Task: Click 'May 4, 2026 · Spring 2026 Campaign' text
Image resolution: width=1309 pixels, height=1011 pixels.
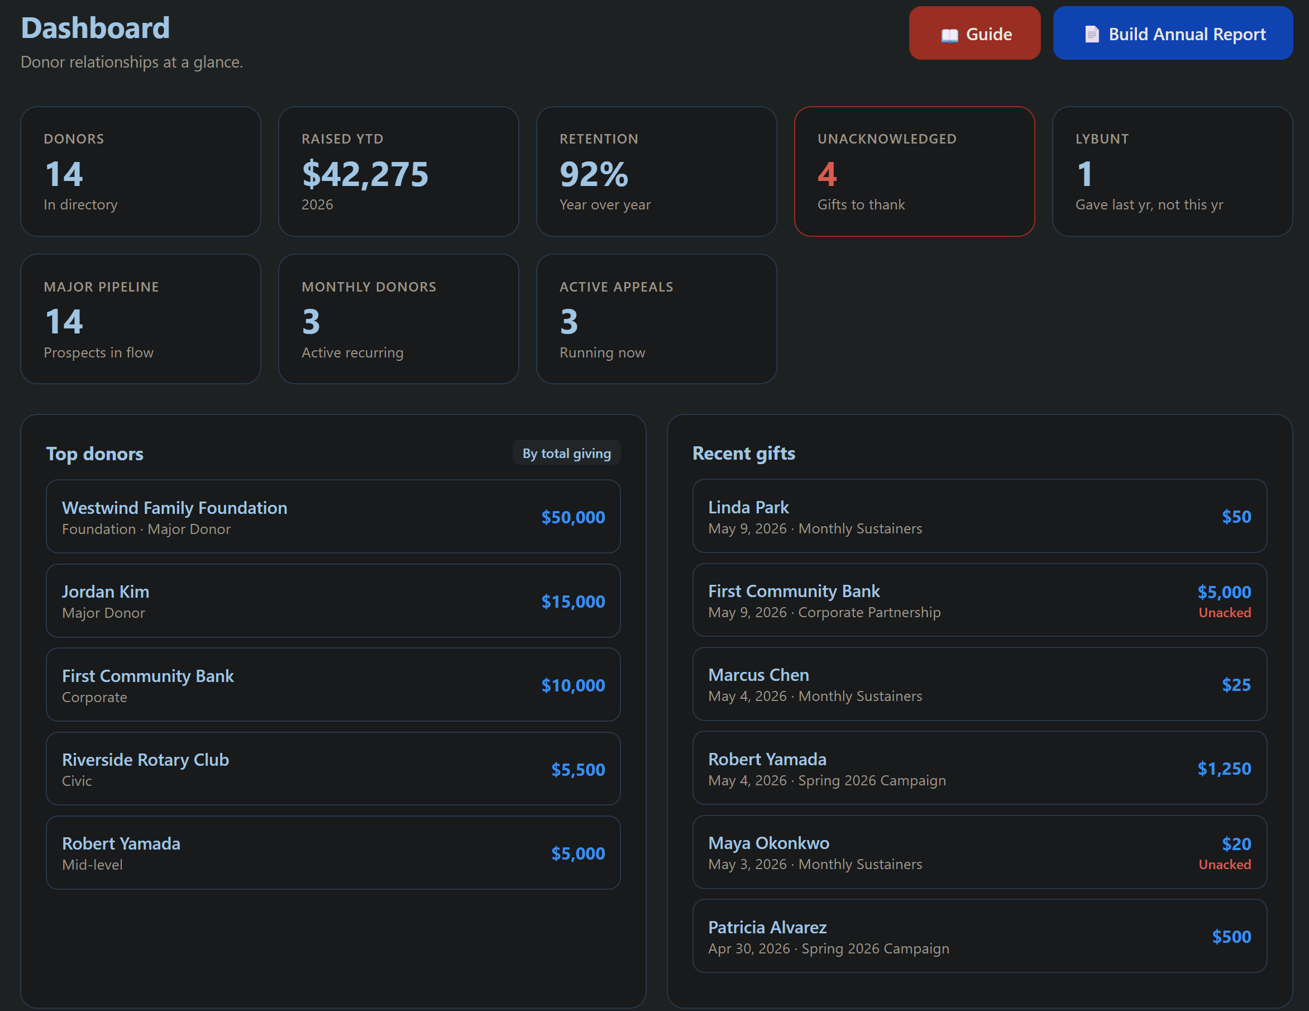Action: pos(827,781)
